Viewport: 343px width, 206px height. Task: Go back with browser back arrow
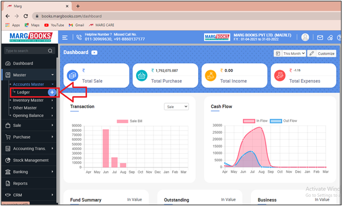[8, 16]
